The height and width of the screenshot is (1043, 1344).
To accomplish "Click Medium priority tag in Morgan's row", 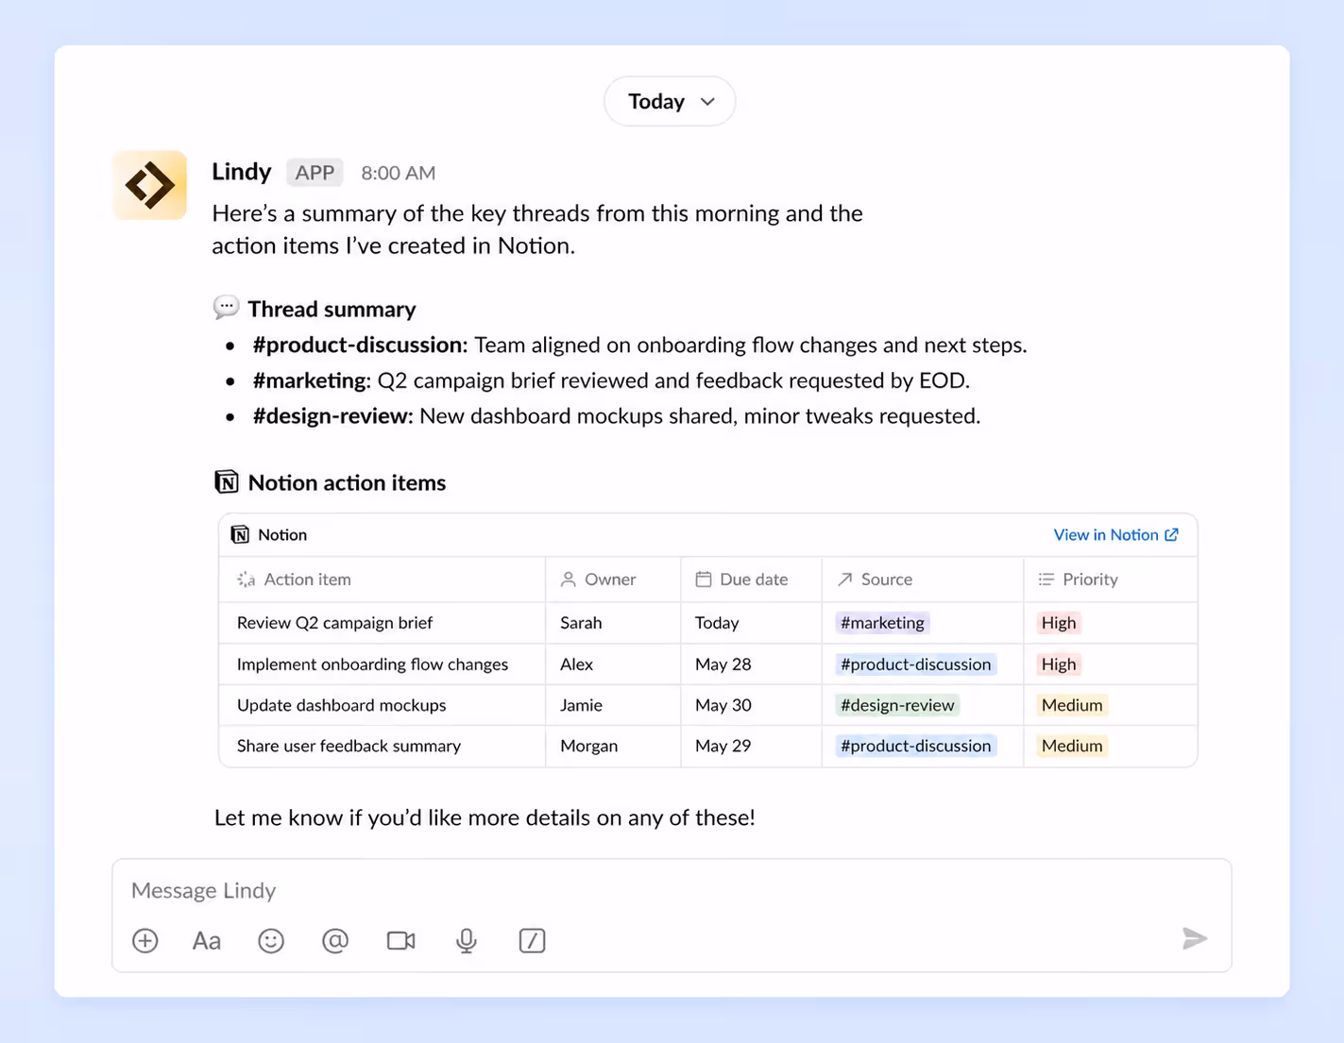I will tap(1071, 746).
